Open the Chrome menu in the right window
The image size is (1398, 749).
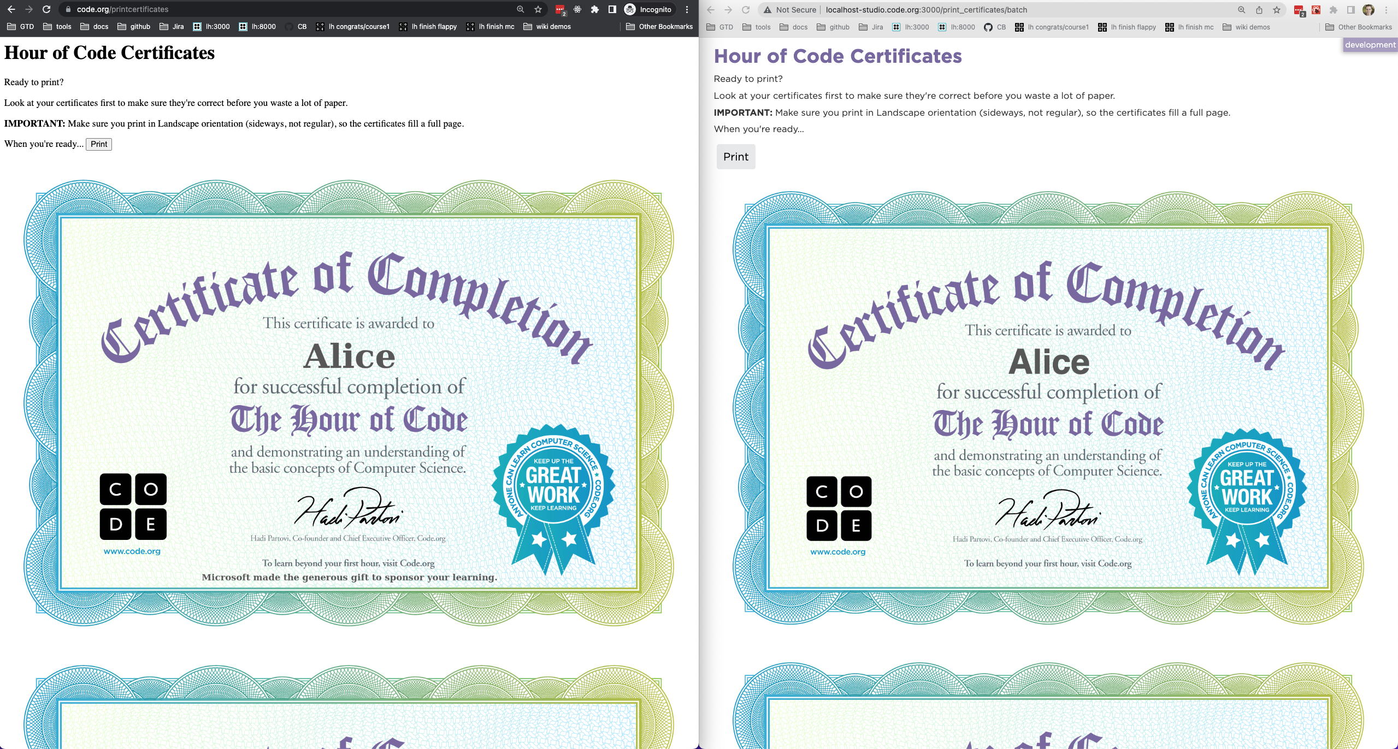pos(1387,10)
